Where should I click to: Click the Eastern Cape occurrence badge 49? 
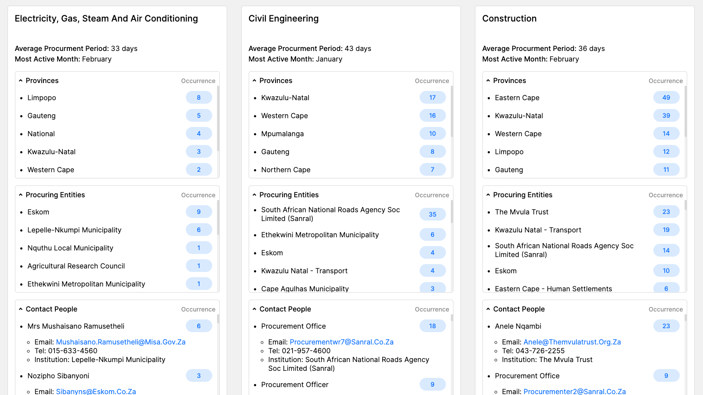(x=666, y=98)
